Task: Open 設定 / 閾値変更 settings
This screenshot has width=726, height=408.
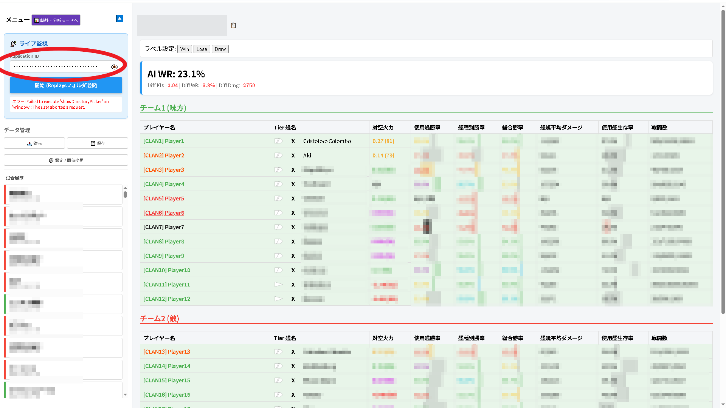Action: coord(66,160)
